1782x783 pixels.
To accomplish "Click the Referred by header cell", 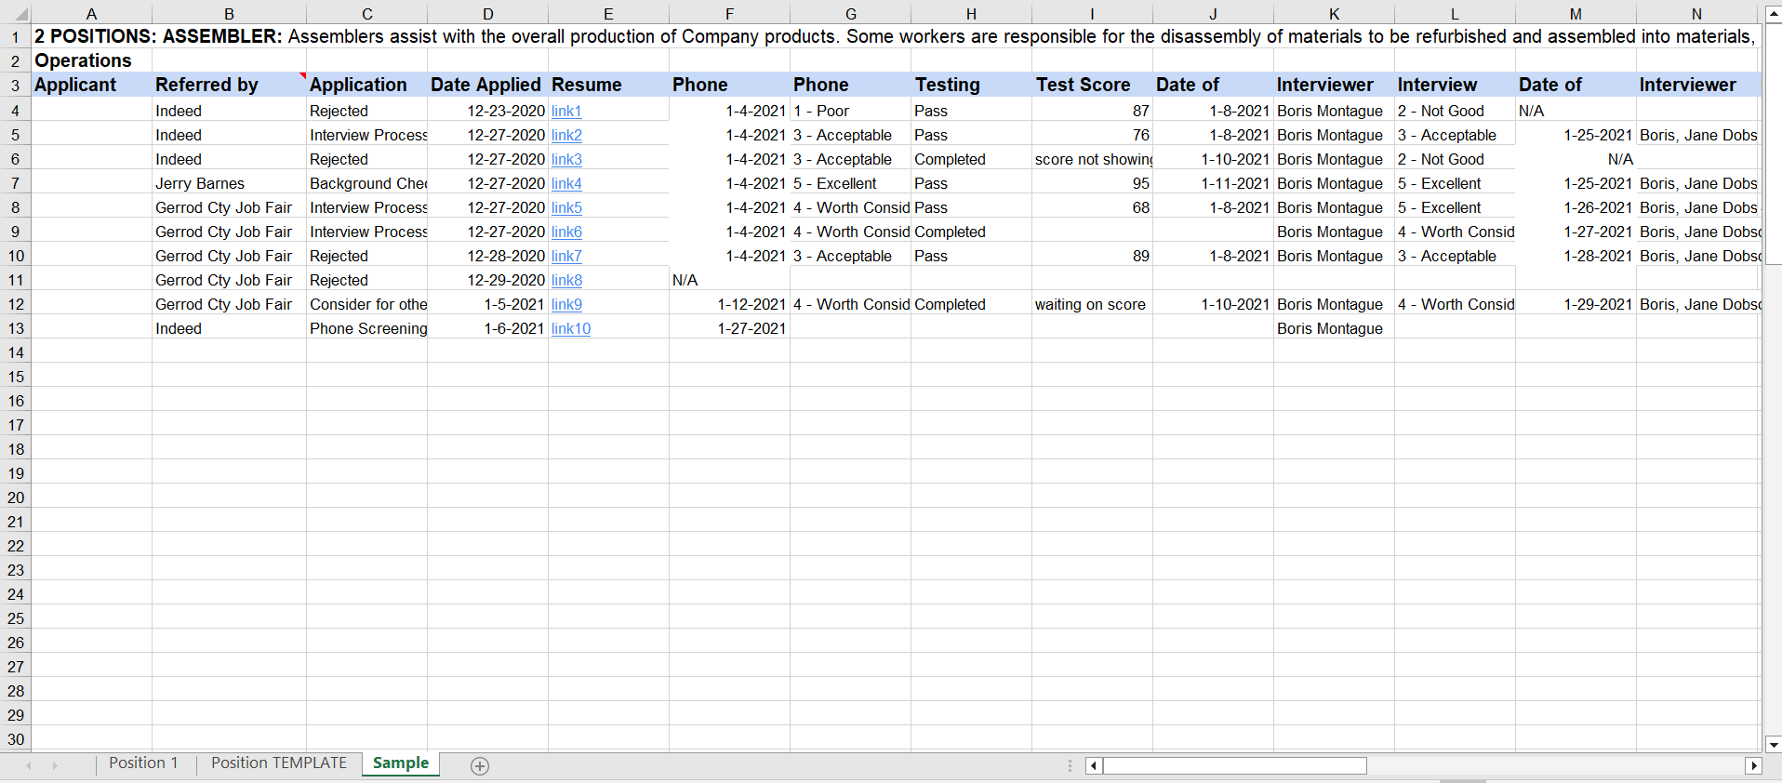I will 229,85.
